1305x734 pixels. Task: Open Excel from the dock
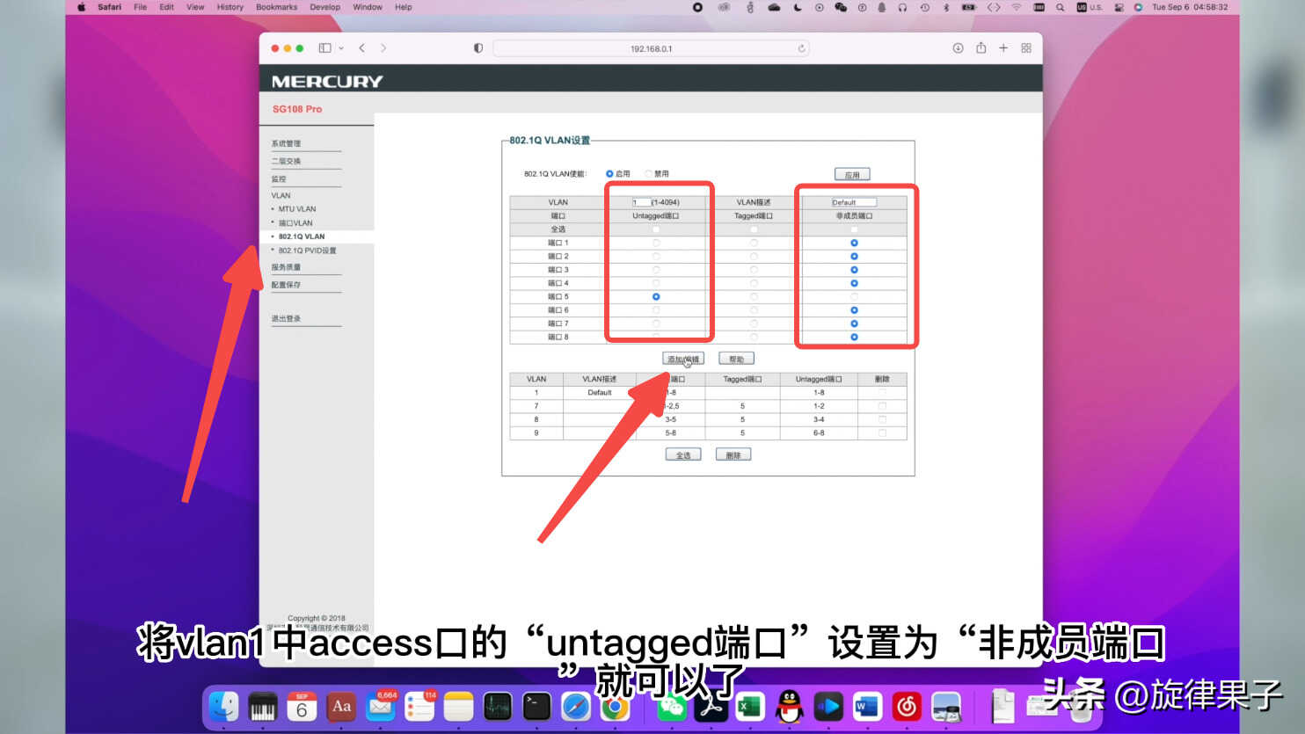point(750,706)
